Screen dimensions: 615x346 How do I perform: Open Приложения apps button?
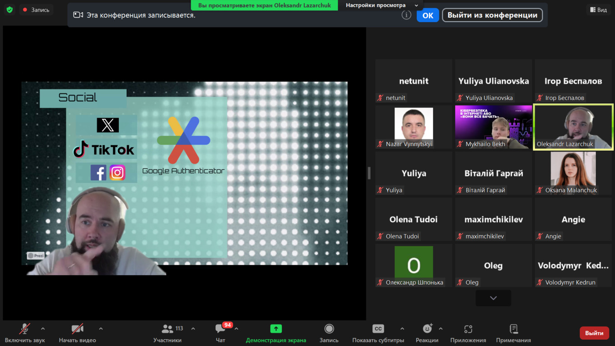tap(468, 333)
